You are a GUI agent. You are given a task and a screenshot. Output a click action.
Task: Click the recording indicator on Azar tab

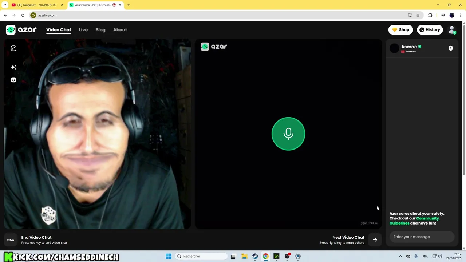point(114,5)
